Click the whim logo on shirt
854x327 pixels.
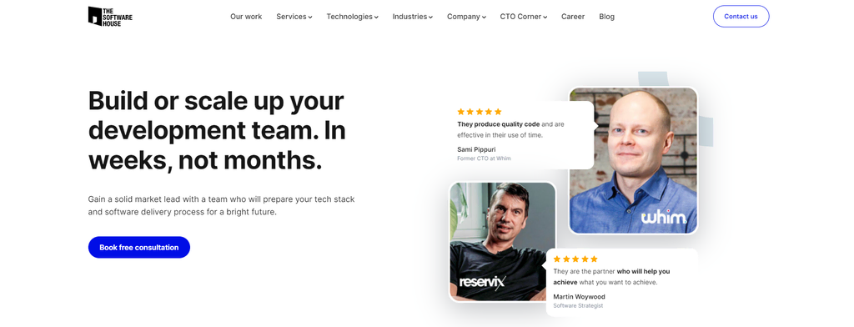click(x=663, y=217)
